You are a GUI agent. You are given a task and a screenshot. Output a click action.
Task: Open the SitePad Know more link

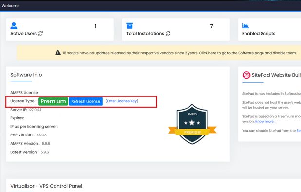(x=264, y=121)
